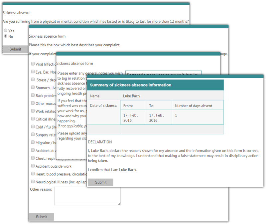Click the 'Please tick the box' instruction text

tap(74, 45)
